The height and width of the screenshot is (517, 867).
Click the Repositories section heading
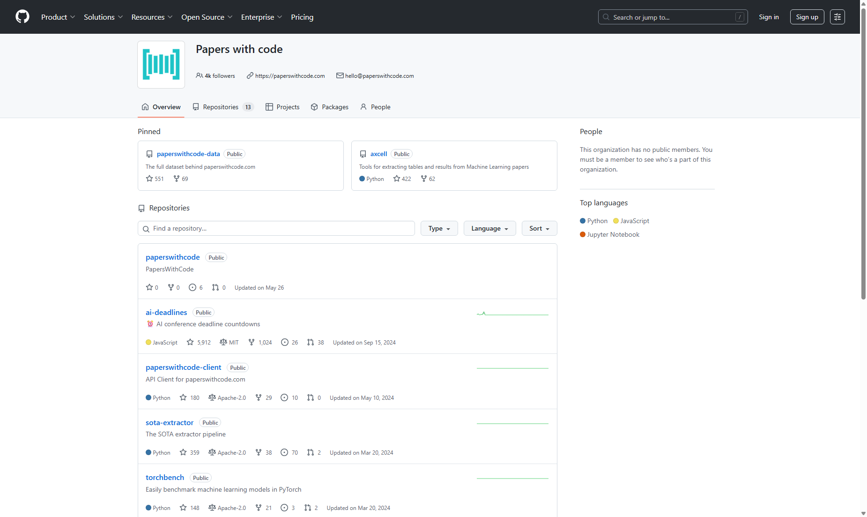(x=169, y=208)
